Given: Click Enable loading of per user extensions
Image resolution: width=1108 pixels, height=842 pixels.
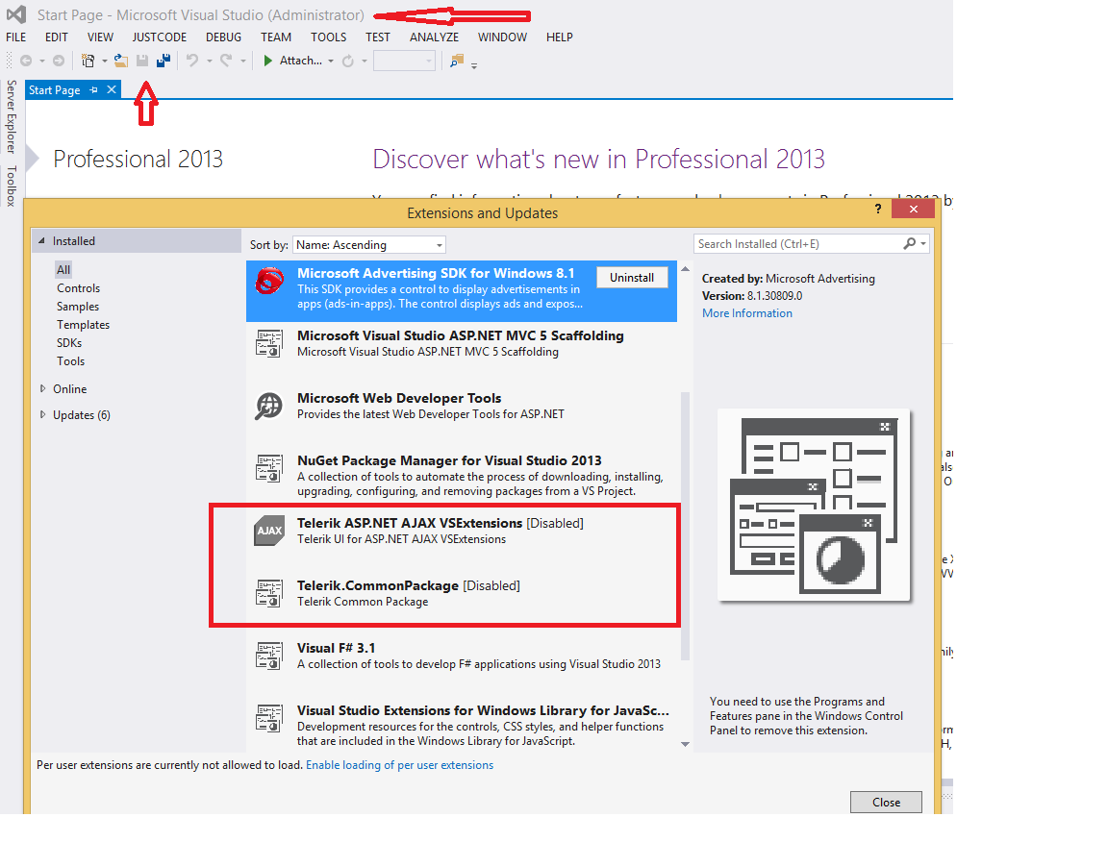Looking at the screenshot, I should (399, 765).
